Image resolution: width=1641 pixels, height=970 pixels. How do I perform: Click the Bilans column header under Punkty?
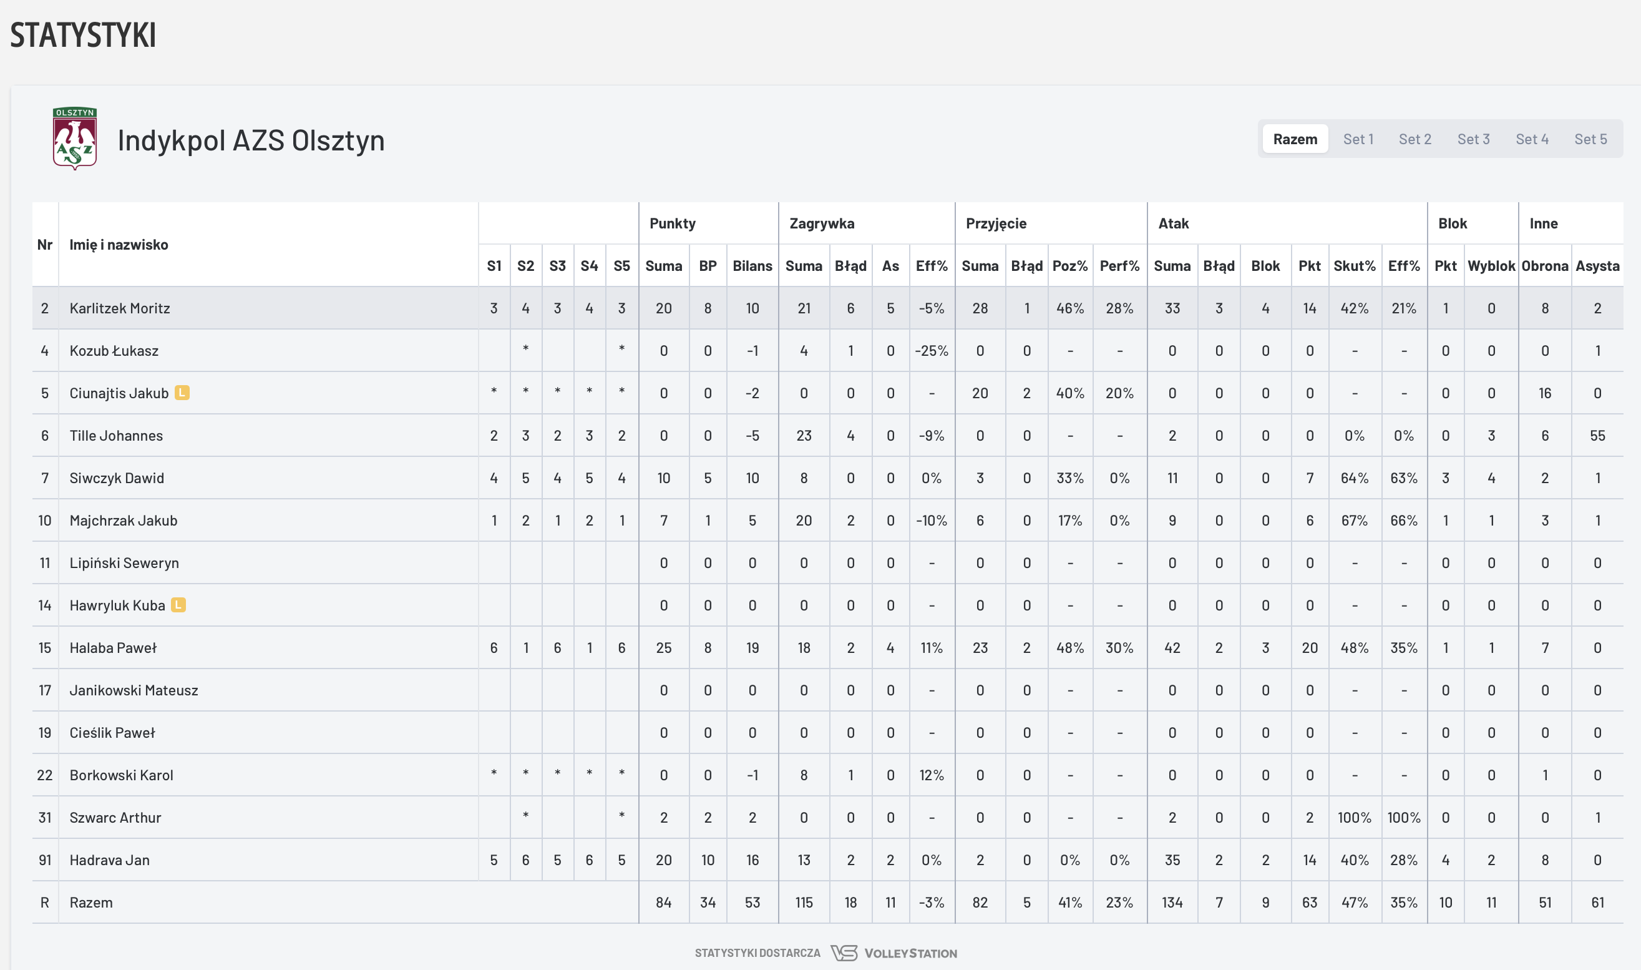click(x=752, y=266)
